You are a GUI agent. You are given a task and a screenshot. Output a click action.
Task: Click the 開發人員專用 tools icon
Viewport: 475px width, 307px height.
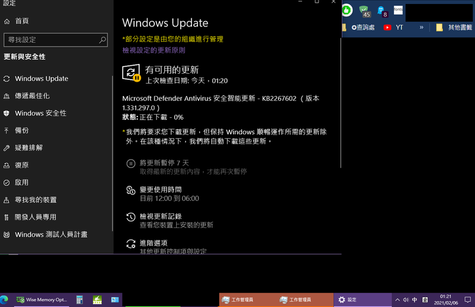(7, 217)
